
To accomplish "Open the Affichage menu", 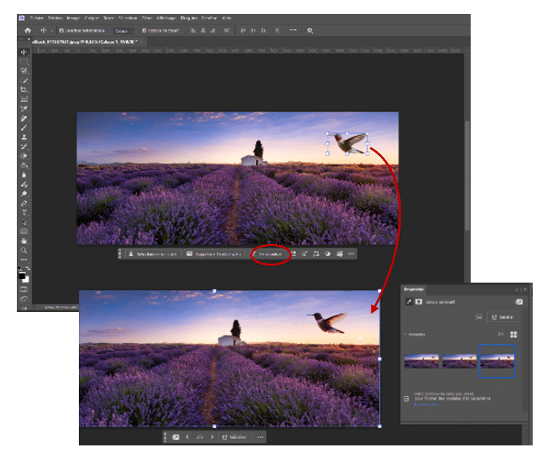I will 166,18.
